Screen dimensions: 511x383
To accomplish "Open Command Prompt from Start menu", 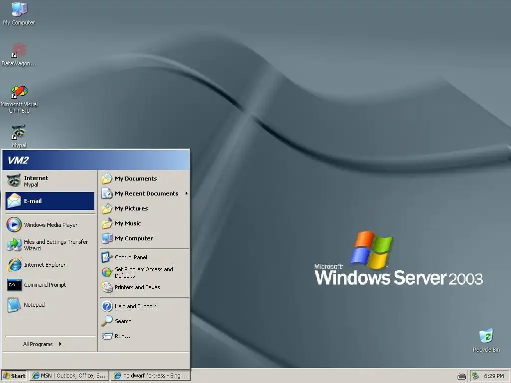I will tap(50, 285).
